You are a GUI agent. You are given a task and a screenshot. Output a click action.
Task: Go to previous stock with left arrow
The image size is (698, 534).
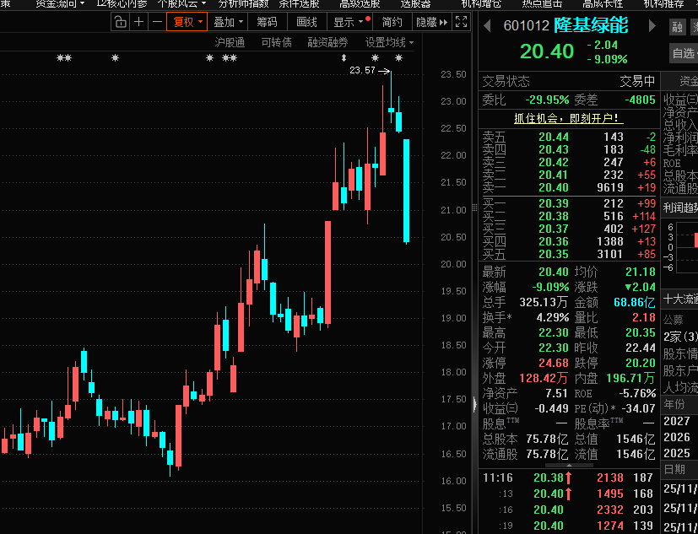coord(487,26)
